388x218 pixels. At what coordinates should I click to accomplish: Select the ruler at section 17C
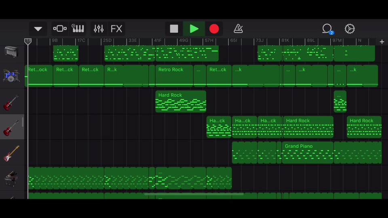click(x=81, y=40)
